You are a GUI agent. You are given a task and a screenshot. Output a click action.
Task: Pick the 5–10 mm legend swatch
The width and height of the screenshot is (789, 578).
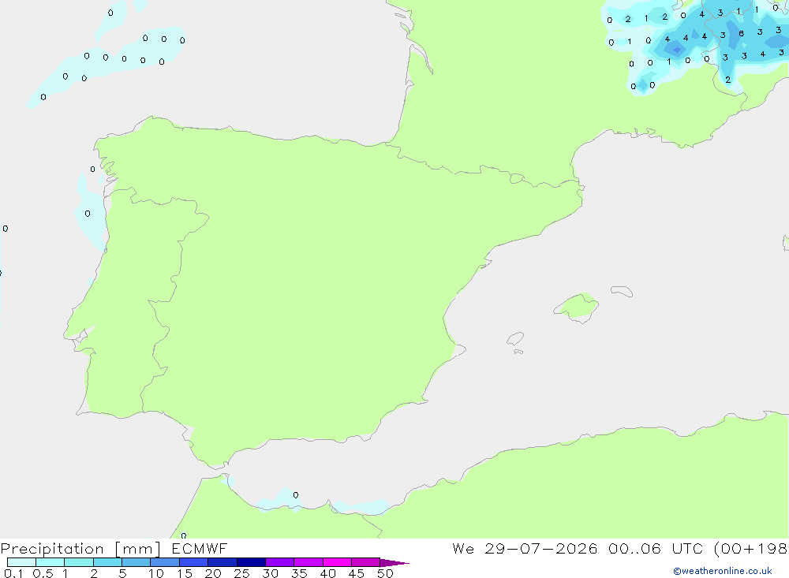136,562
